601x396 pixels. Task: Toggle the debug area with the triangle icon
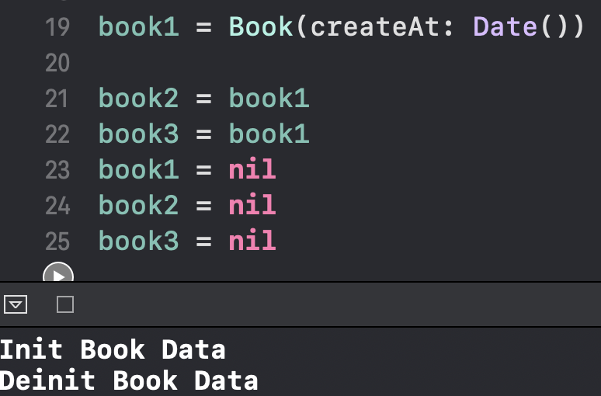(16, 304)
